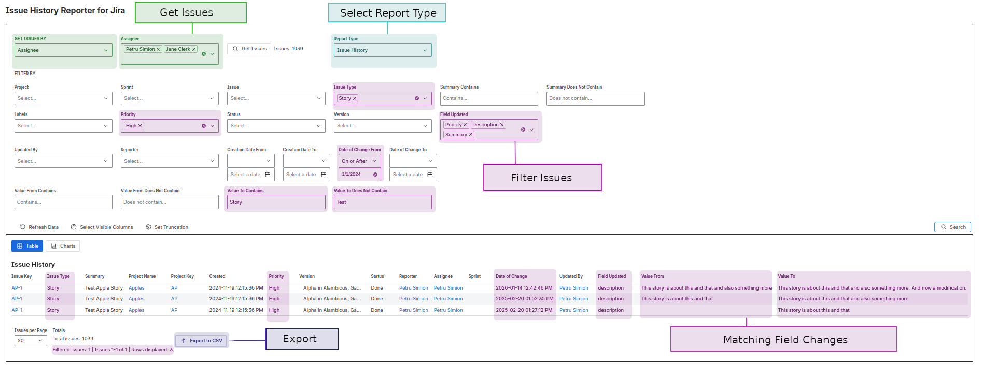981x374 pixels.
Task: Sort by the Date of Change column header
Action: click(x=511, y=276)
